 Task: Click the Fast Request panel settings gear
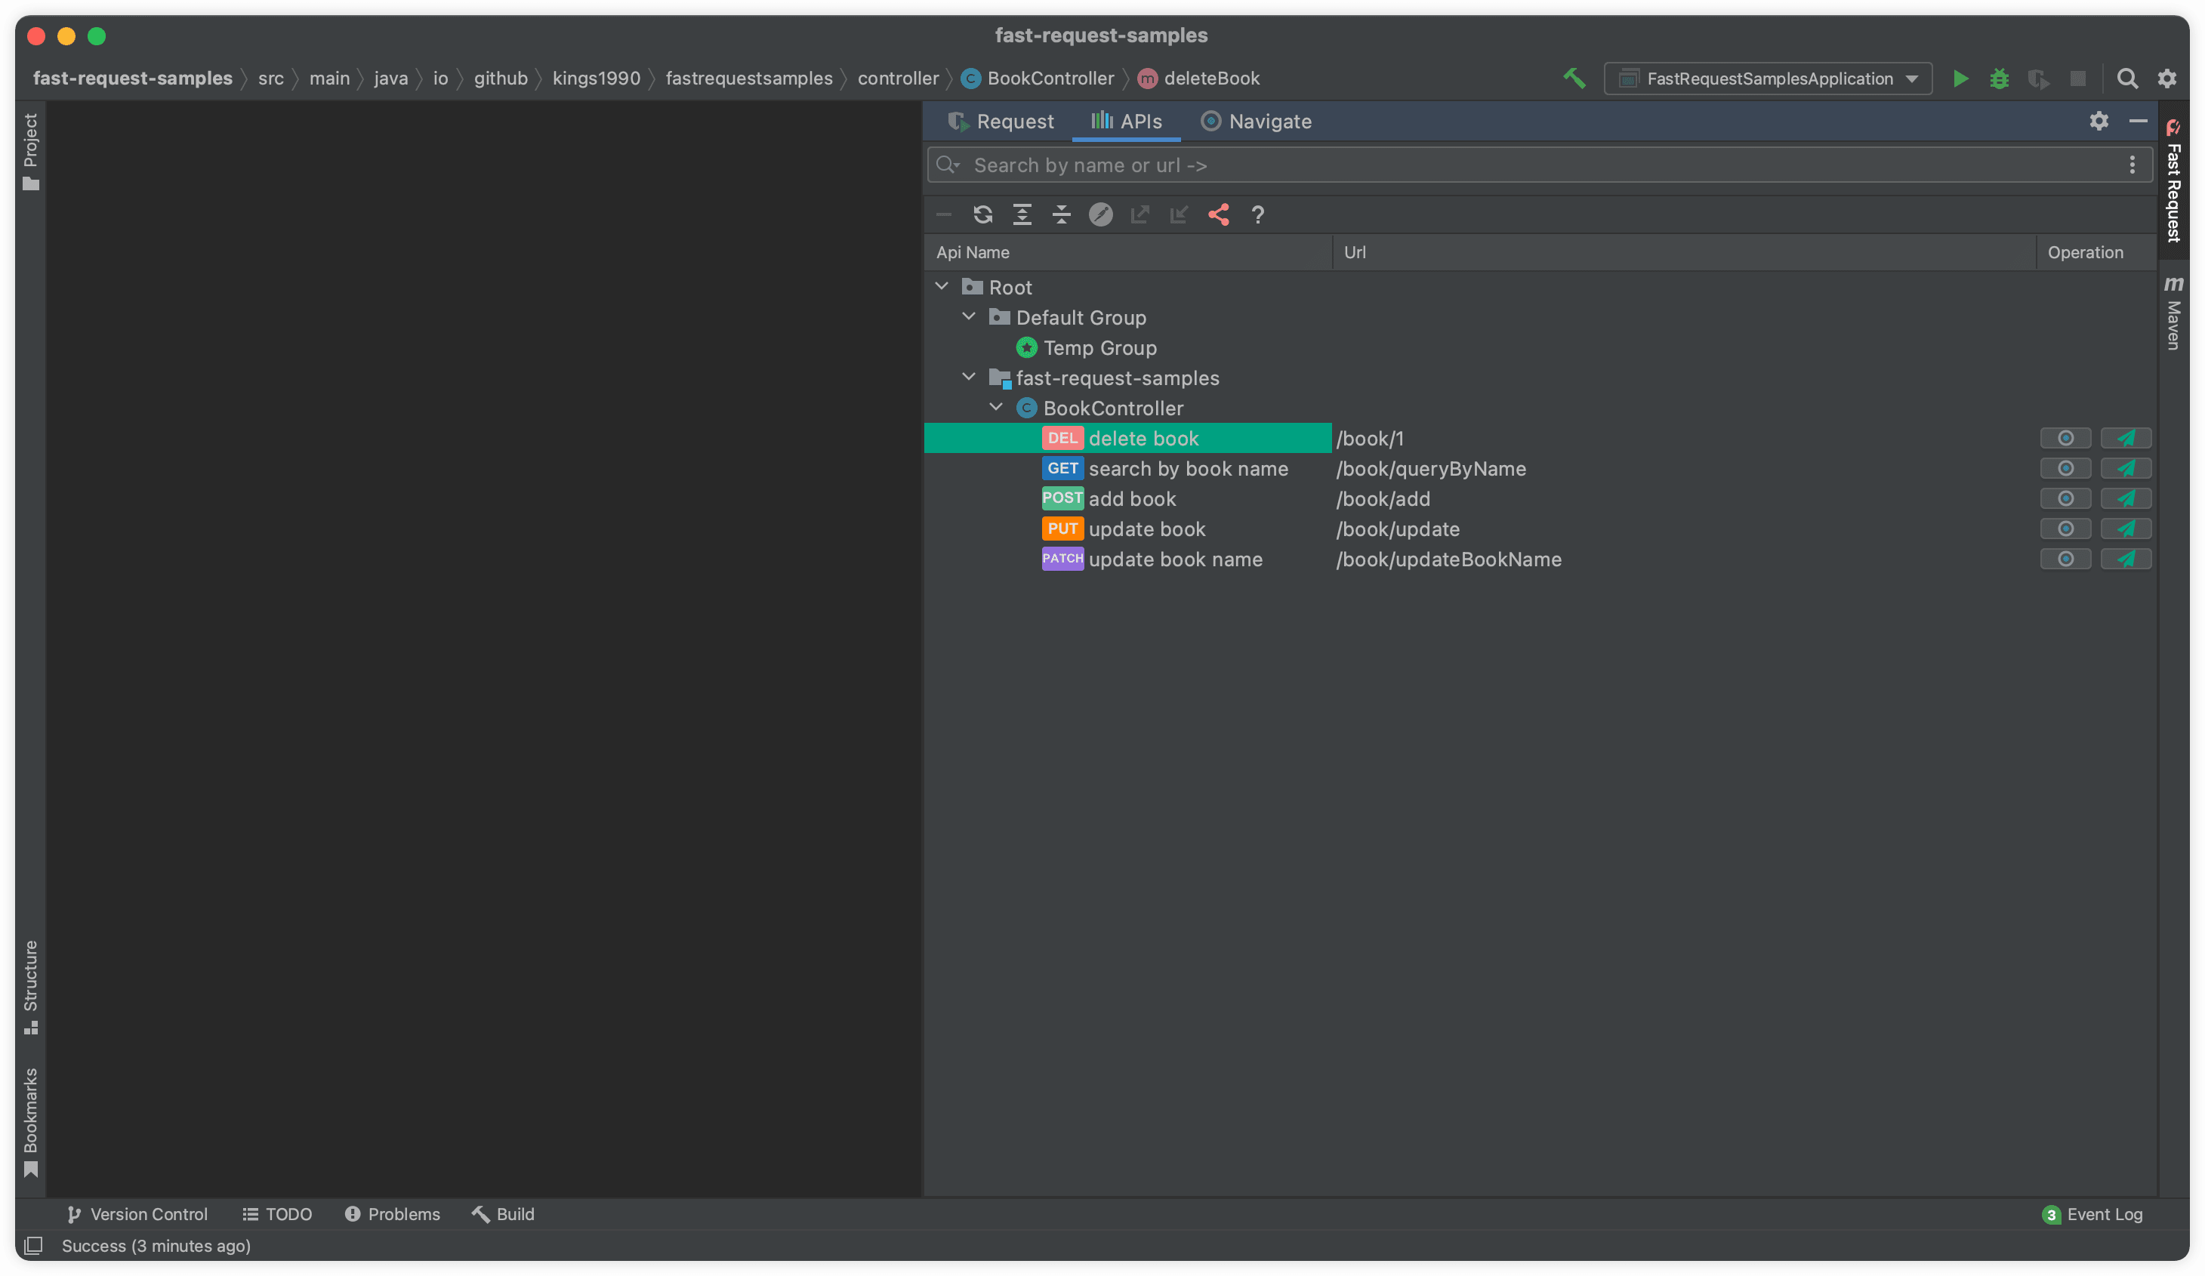tap(2099, 121)
